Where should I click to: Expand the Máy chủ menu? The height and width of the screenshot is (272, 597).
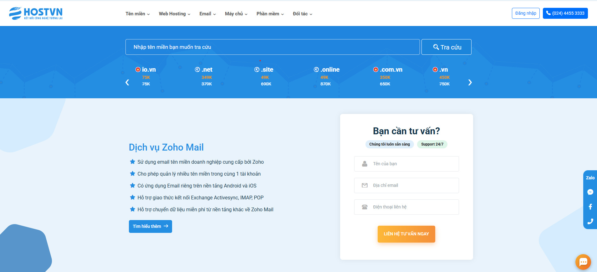point(236,14)
